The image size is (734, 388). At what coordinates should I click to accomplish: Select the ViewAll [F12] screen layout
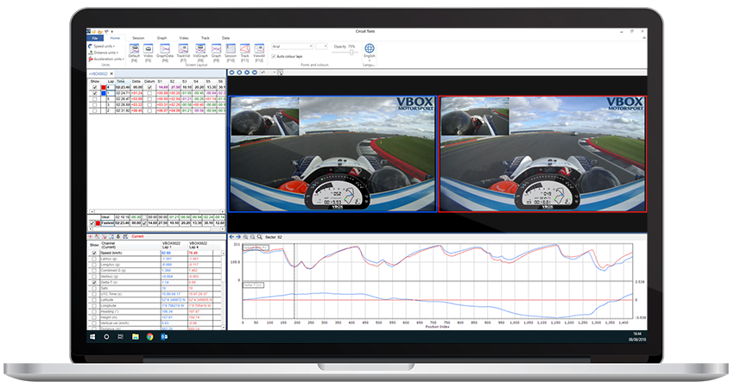[259, 53]
